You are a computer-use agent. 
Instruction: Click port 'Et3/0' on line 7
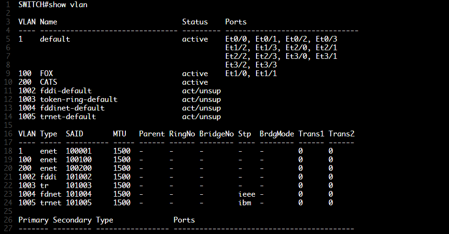pos(296,56)
